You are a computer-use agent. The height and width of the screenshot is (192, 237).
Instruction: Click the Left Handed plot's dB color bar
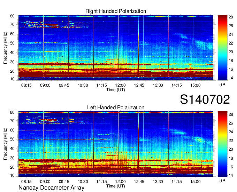tap(222, 144)
